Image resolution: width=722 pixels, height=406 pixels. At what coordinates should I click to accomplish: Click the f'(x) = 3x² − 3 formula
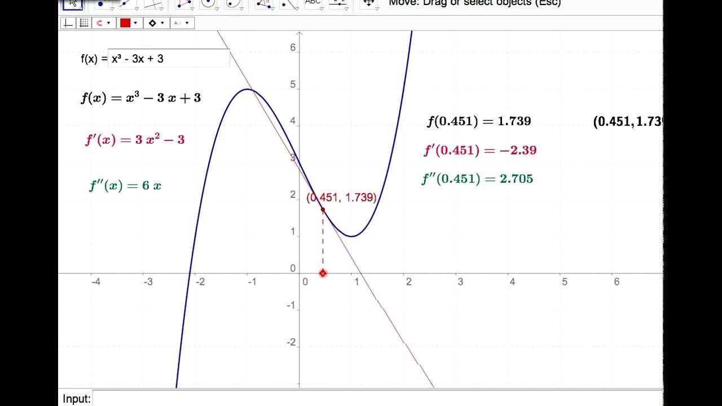click(x=135, y=139)
